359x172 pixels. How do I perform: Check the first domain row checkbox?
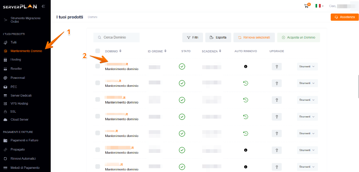click(98, 66)
